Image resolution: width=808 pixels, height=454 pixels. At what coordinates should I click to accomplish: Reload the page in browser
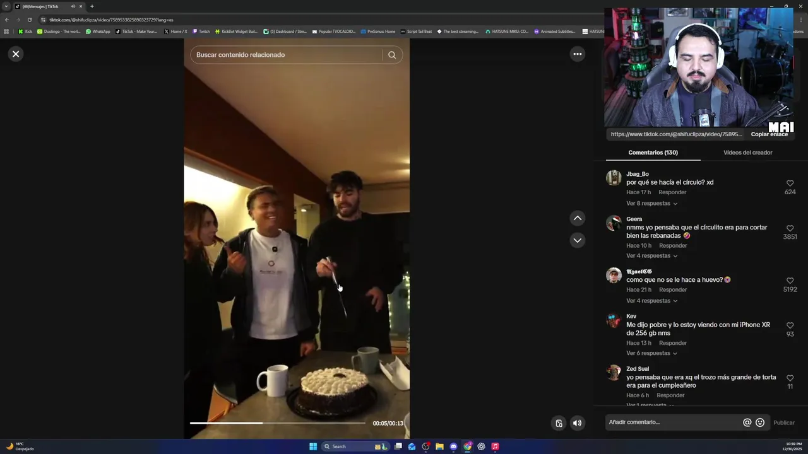pyautogui.click(x=29, y=20)
